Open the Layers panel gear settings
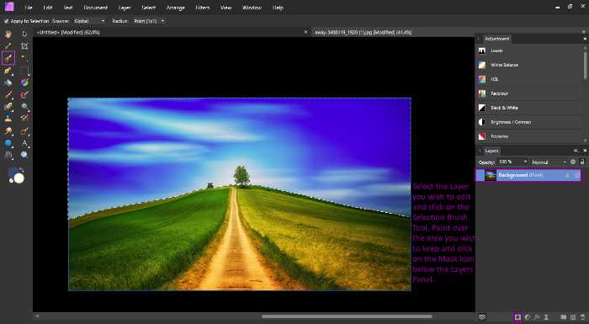The width and height of the screenshot is (589, 324). click(x=573, y=162)
